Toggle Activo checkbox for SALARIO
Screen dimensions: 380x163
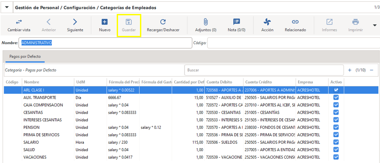336,142
